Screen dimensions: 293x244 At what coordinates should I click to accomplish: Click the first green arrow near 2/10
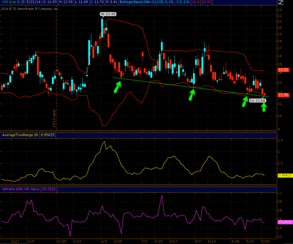[x=117, y=87]
